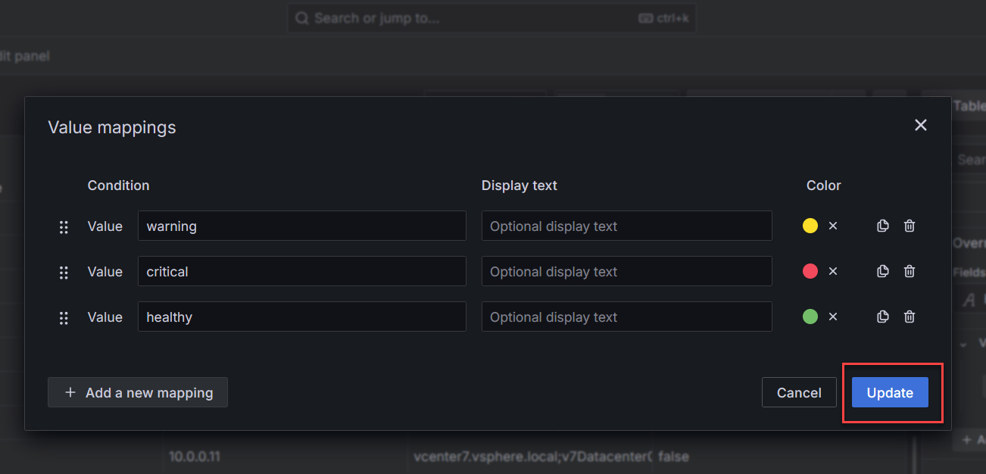Copy the healthy value mapping
This screenshot has width=986, height=474.
click(x=882, y=317)
